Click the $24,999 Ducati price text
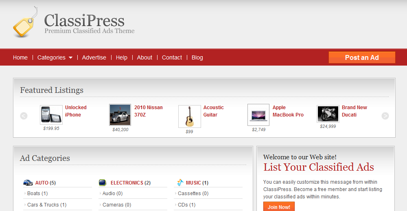Screen dimensions: 407x211 point(328,126)
